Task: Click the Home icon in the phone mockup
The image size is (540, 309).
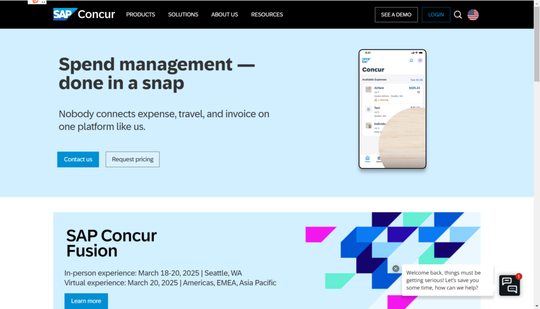Action: point(368,158)
